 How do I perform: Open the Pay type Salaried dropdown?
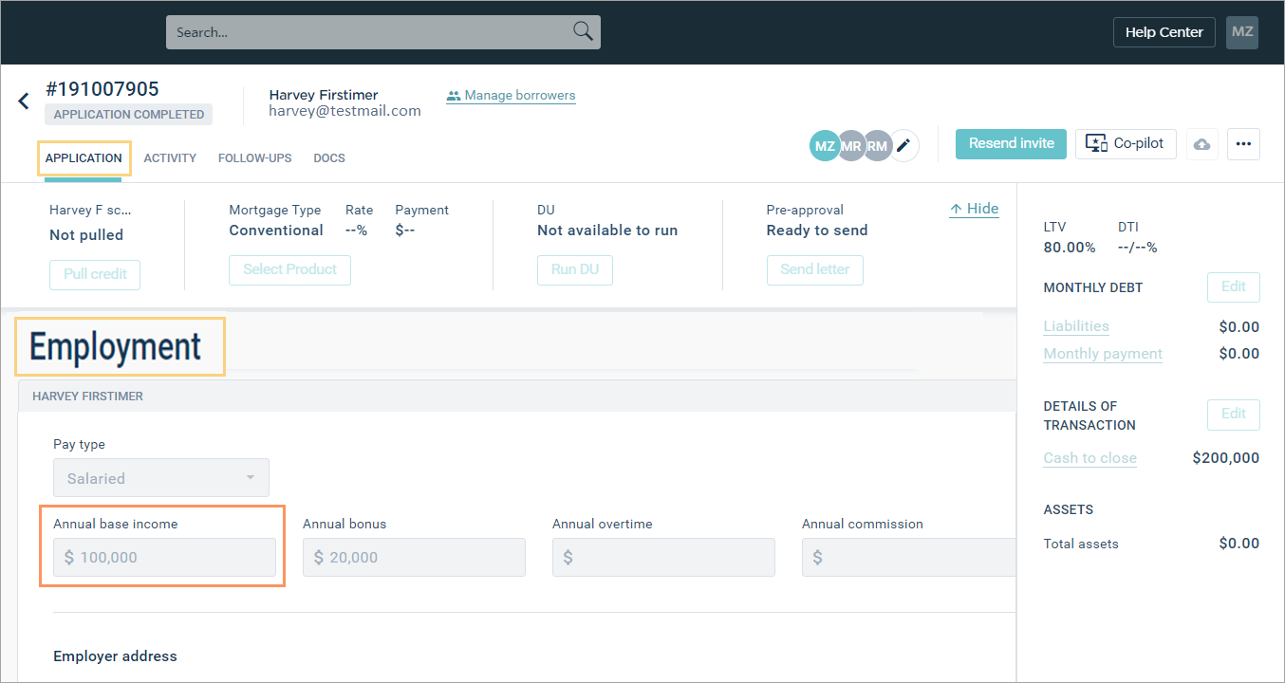160,478
